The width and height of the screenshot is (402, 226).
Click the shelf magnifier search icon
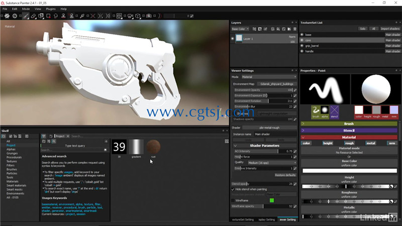[54, 141]
